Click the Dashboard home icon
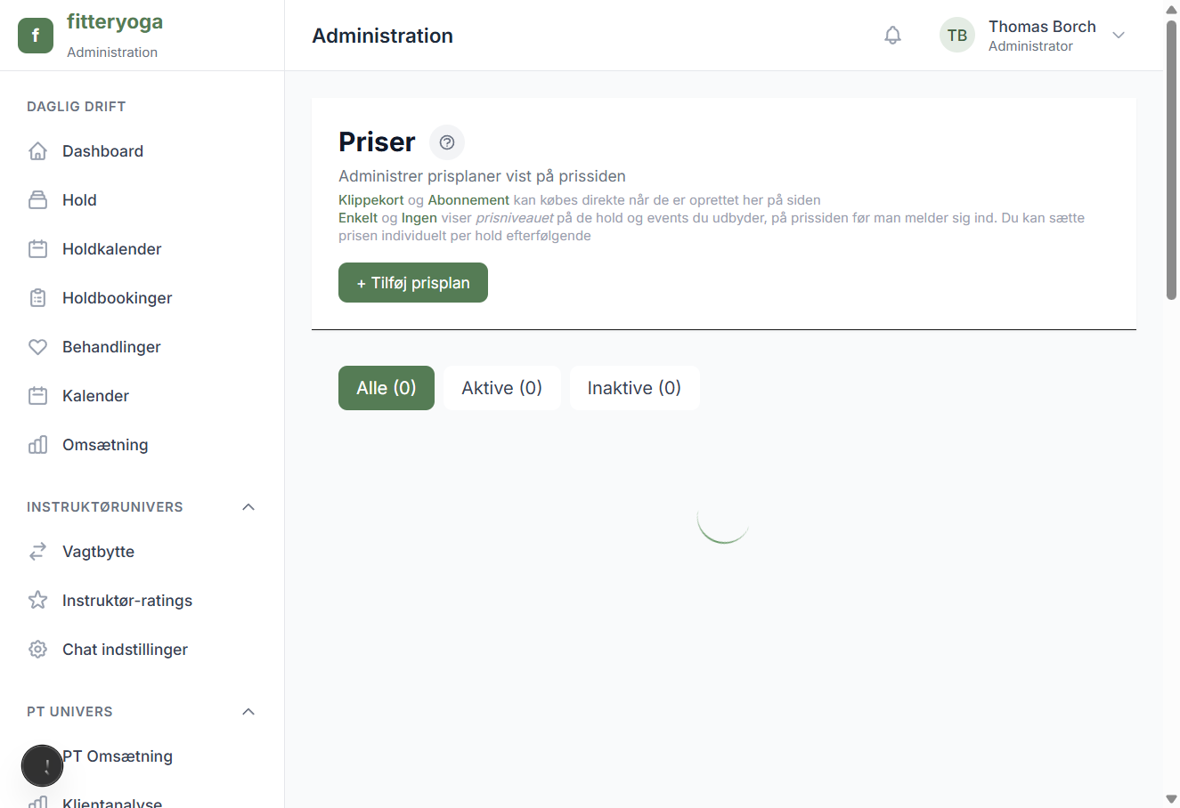 click(x=37, y=151)
